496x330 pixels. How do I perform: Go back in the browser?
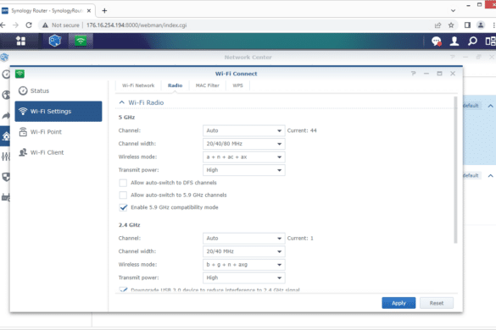(x=3, y=25)
